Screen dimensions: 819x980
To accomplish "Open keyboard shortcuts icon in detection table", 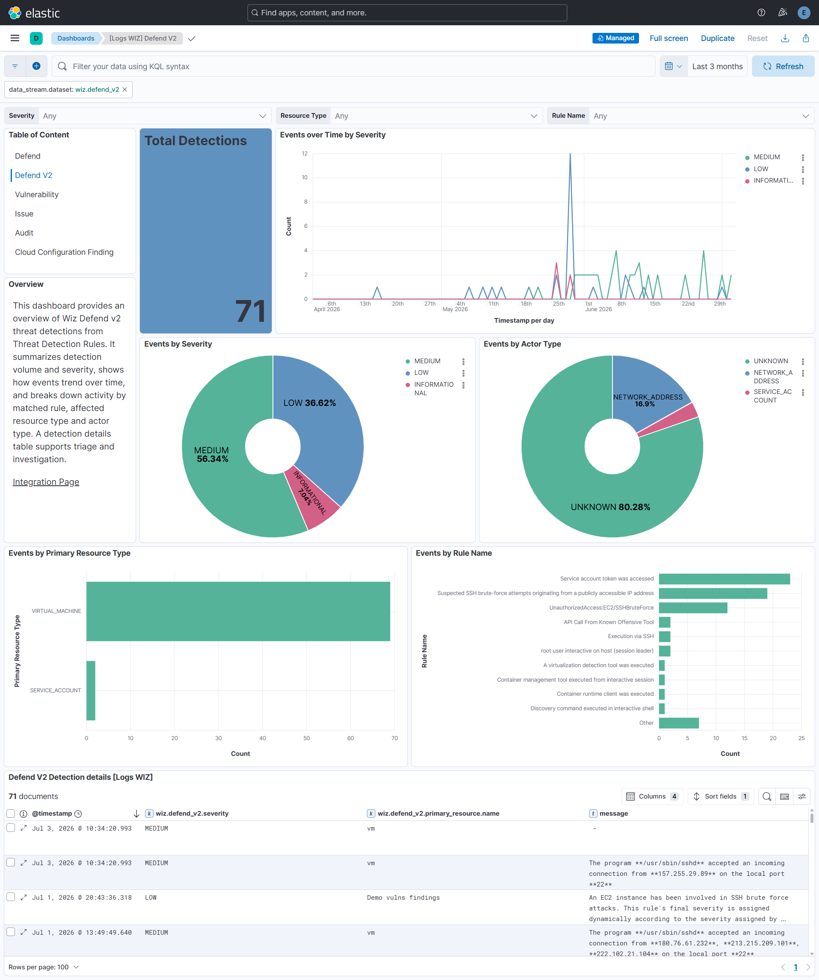I will click(784, 796).
